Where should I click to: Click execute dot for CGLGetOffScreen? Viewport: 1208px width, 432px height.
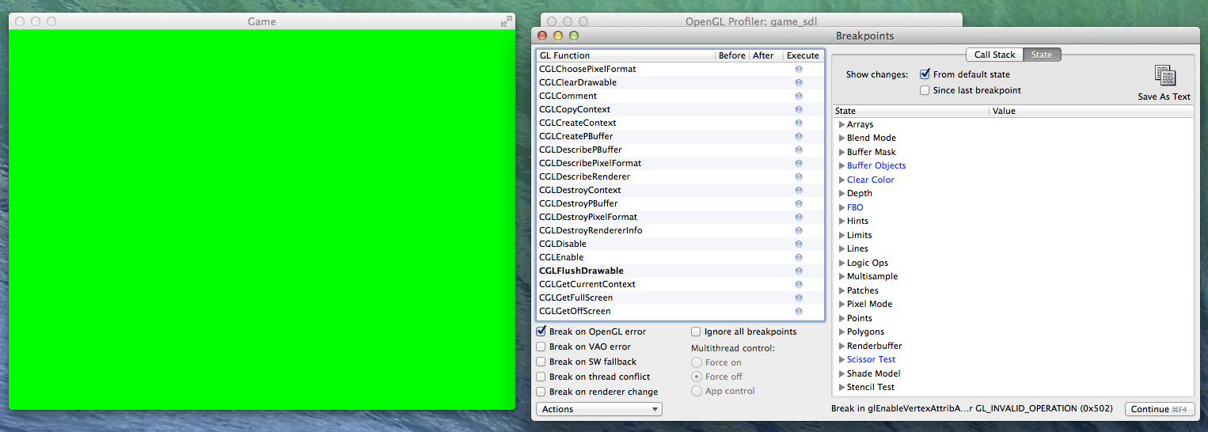799,311
